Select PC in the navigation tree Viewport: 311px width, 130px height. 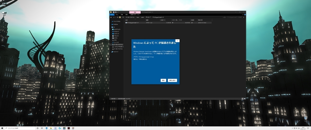pos(113,27)
